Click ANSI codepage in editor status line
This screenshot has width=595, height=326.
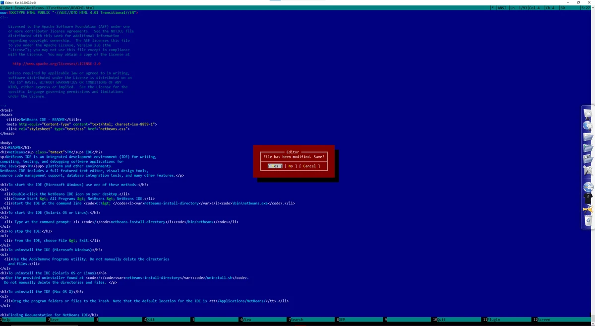pos(502,8)
